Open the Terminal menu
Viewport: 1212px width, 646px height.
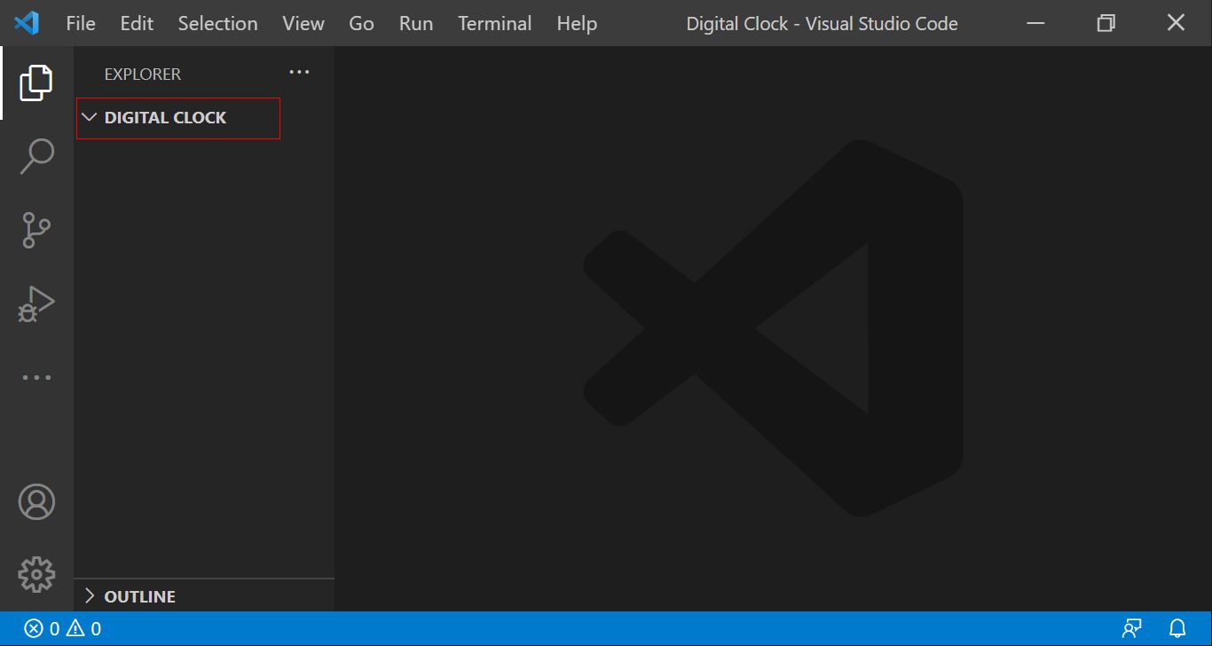click(495, 23)
